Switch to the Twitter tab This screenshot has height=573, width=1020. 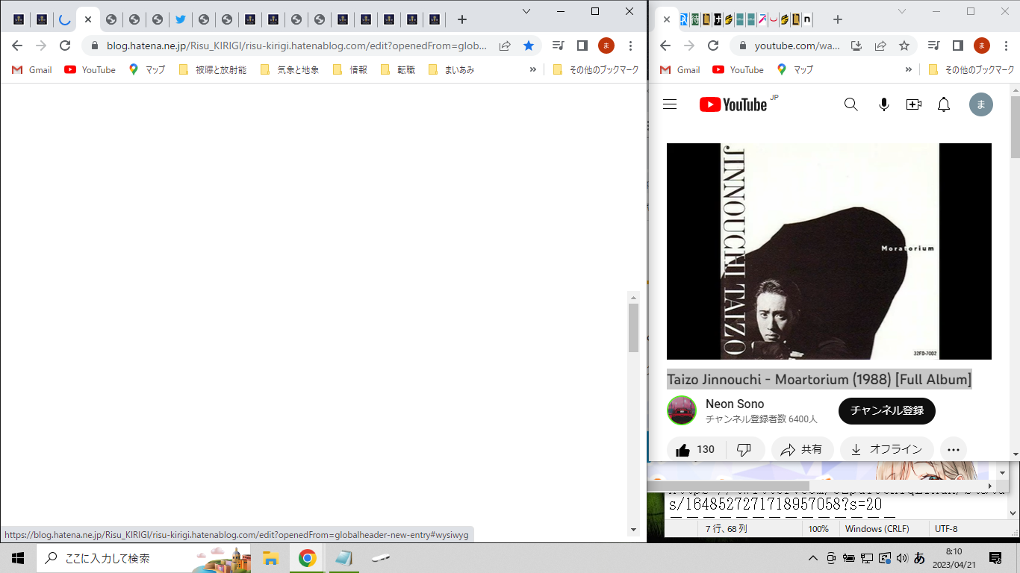tap(180, 19)
